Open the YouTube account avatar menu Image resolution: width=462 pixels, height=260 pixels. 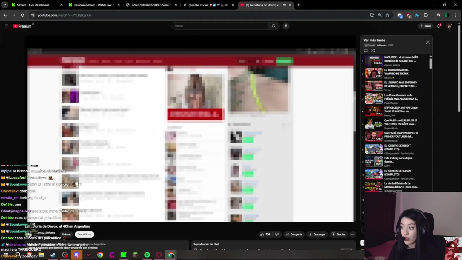[449, 26]
